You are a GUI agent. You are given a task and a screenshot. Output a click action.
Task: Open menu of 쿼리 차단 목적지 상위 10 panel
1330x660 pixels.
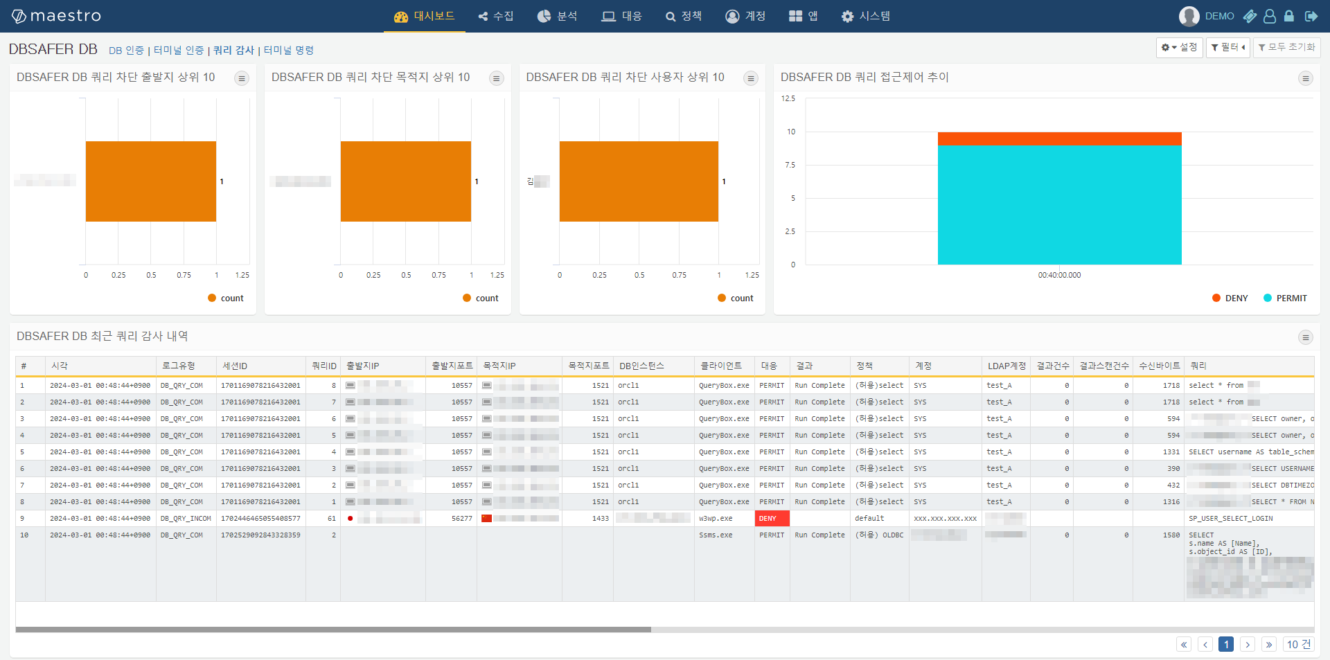point(497,78)
